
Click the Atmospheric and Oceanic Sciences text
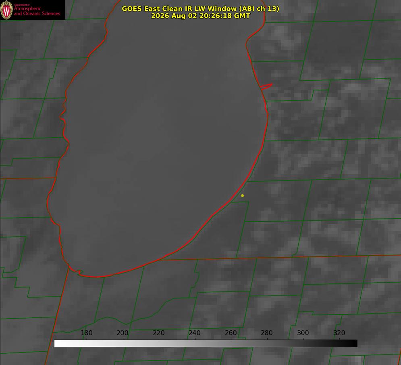(x=37, y=11)
